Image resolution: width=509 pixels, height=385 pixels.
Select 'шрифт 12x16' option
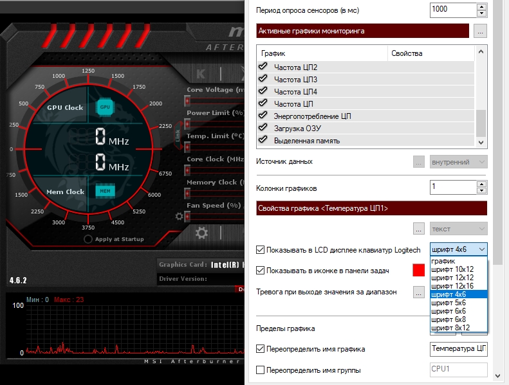[x=458, y=286]
